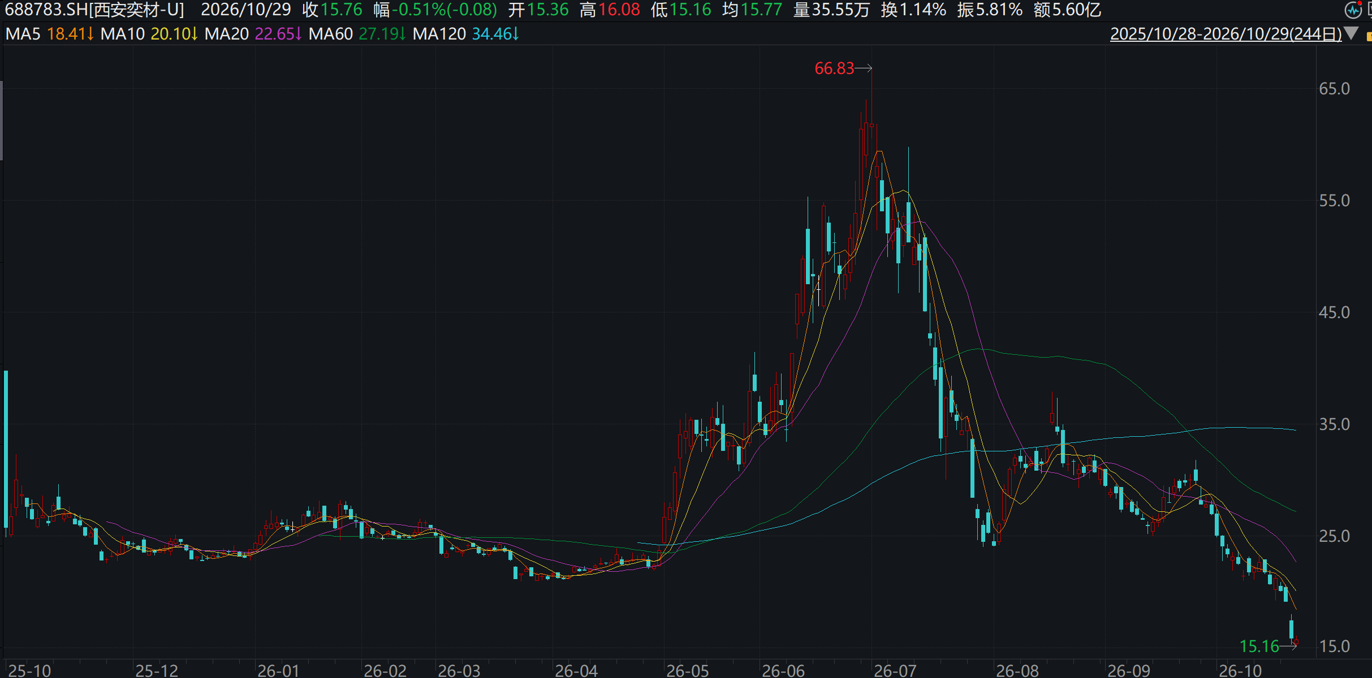Click the 25-12 time axis label
1372x678 pixels.
point(157,670)
